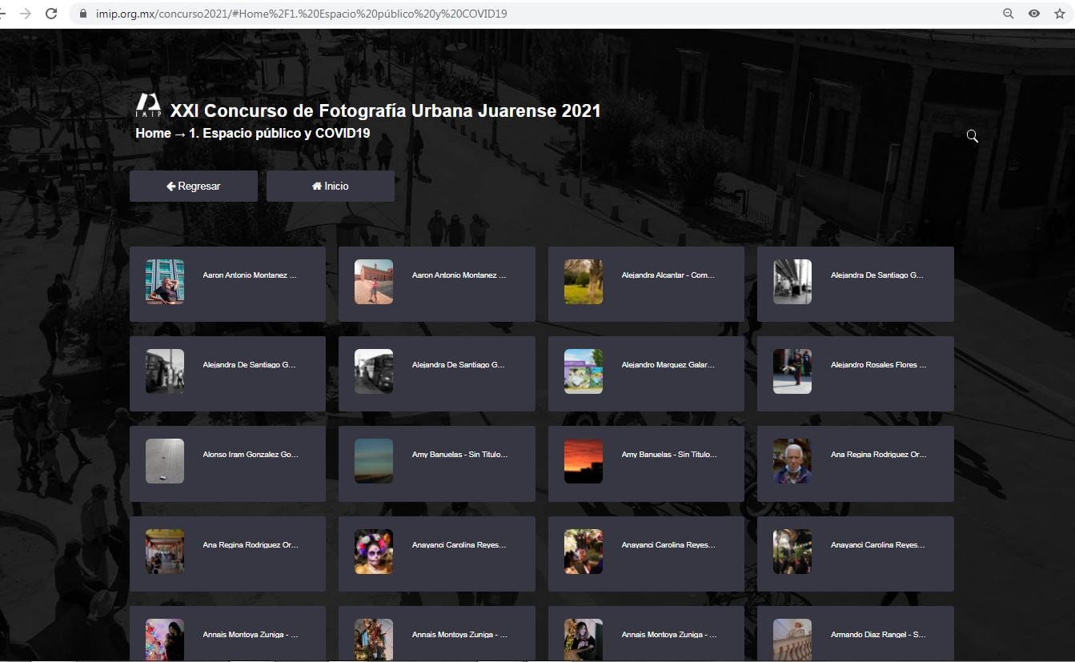Select Alejandro Rosales Flores photo card
Viewport: 1075px width, 662px height.
855,373
